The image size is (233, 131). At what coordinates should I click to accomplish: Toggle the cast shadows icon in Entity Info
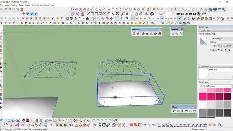point(229,50)
